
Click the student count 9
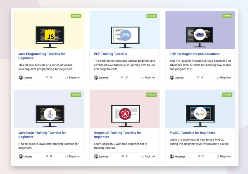click(51, 78)
